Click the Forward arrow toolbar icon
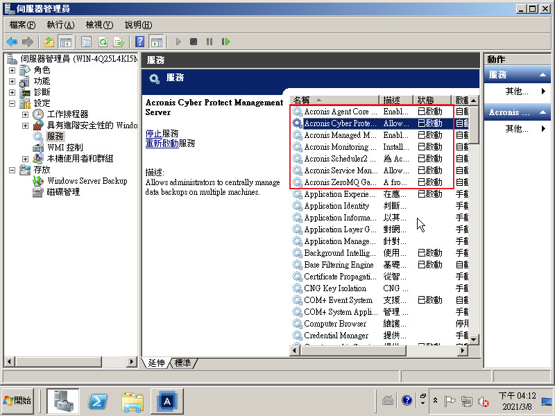Viewport: 555px width, 416px height. pos(28,42)
